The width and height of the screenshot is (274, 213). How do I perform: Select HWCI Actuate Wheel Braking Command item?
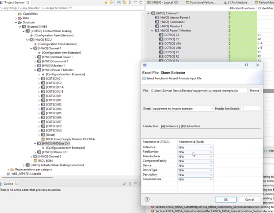click(x=57, y=165)
